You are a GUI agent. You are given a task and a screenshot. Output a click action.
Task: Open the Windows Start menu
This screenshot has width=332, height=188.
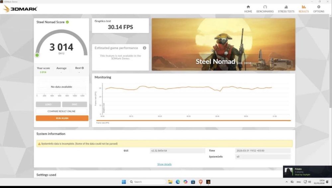point(124,182)
